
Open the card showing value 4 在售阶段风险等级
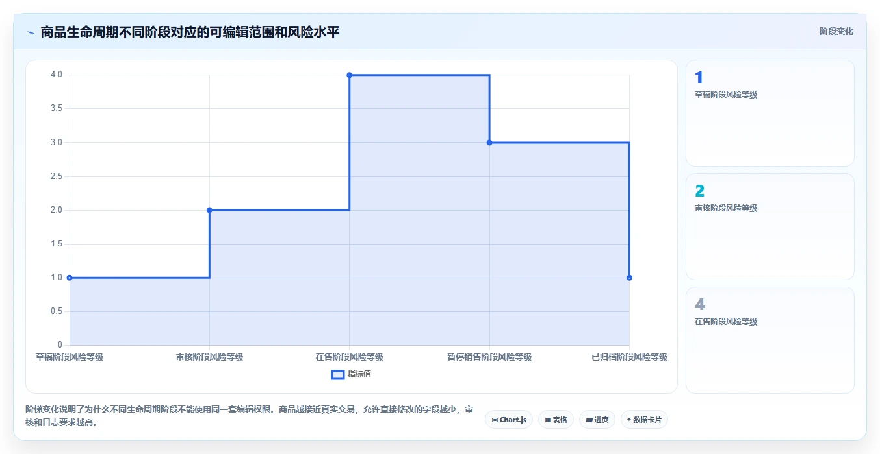coord(770,340)
